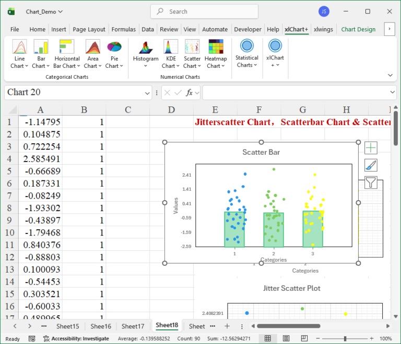The height and width of the screenshot is (344, 401).
Task: Click the Chart Filters funnel button
Action: tap(371, 182)
